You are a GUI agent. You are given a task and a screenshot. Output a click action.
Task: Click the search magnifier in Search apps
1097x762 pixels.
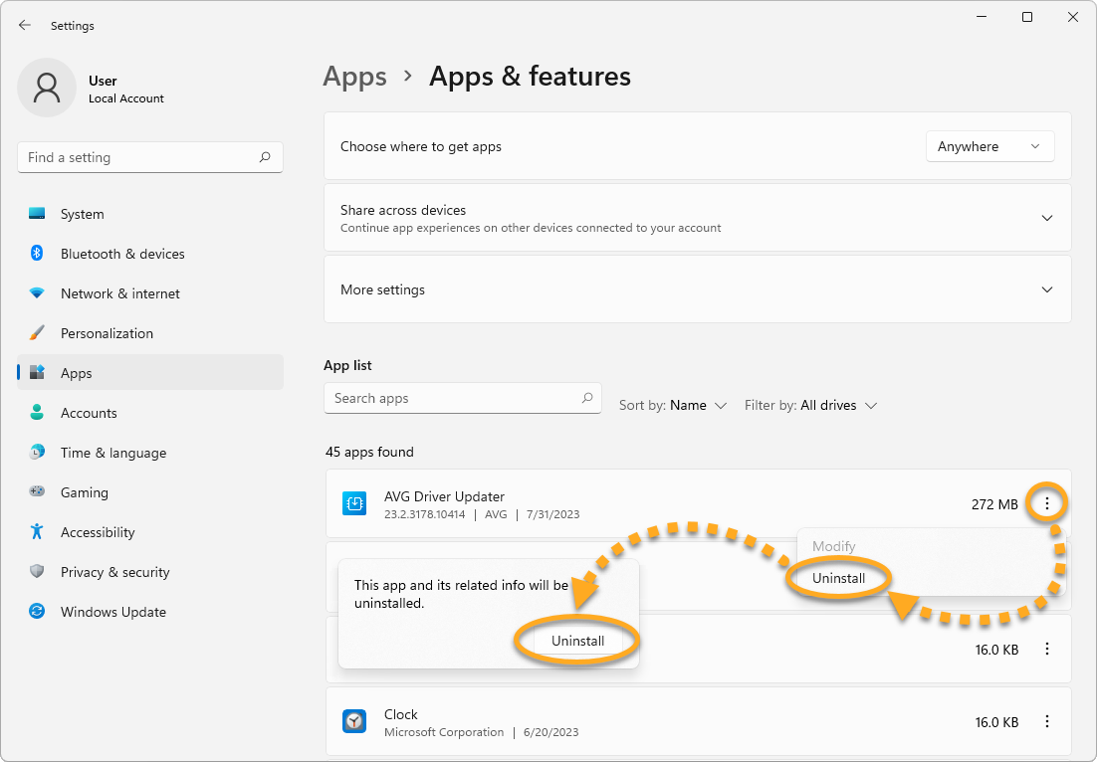tap(587, 398)
